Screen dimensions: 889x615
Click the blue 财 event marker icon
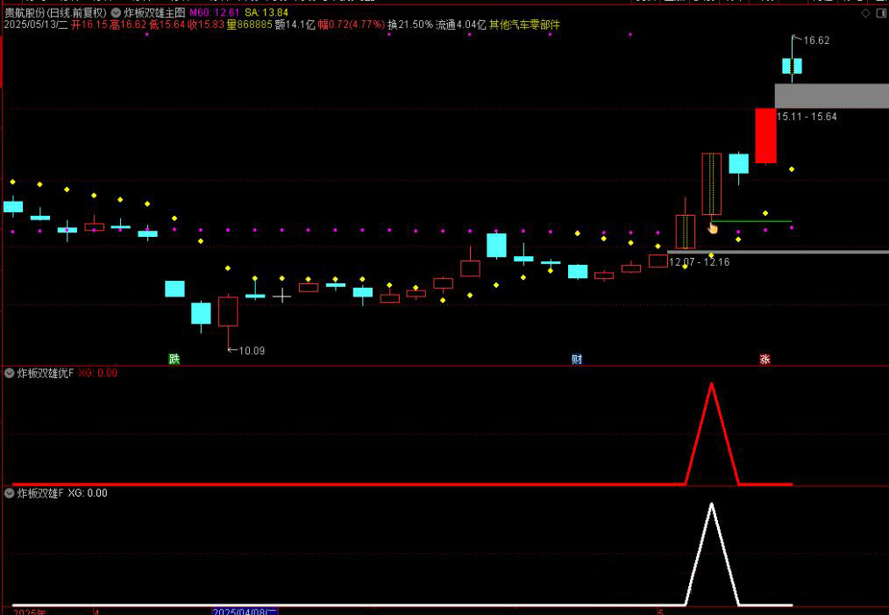[577, 359]
